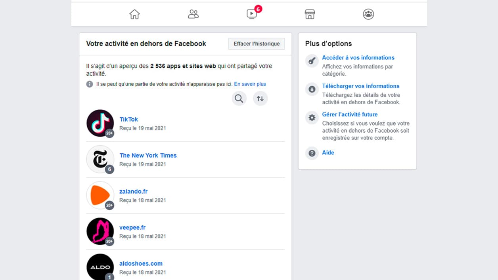Open Watch with 6 notifications
Screen dimensions: 498x280
coord(251,14)
